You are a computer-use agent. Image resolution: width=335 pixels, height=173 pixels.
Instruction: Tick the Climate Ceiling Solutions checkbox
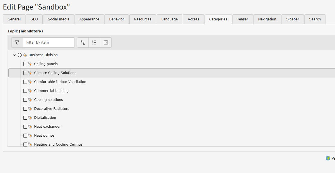pos(25,73)
